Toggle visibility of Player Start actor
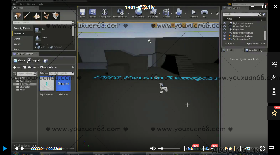The height and width of the screenshot is (155, 280). (x=225, y=30)
